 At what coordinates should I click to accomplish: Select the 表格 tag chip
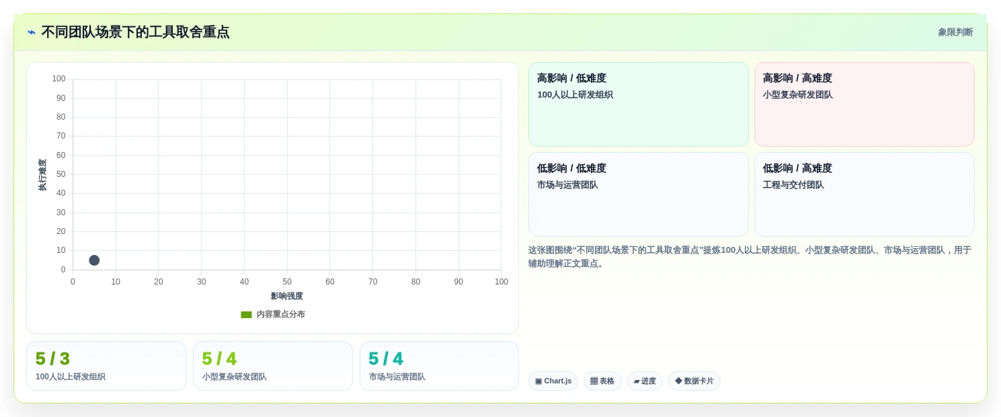[x=602, y=381]
